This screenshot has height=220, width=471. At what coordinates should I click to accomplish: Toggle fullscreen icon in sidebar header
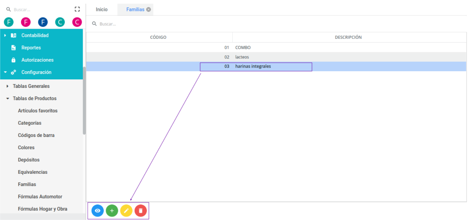[x=77, y=9]
